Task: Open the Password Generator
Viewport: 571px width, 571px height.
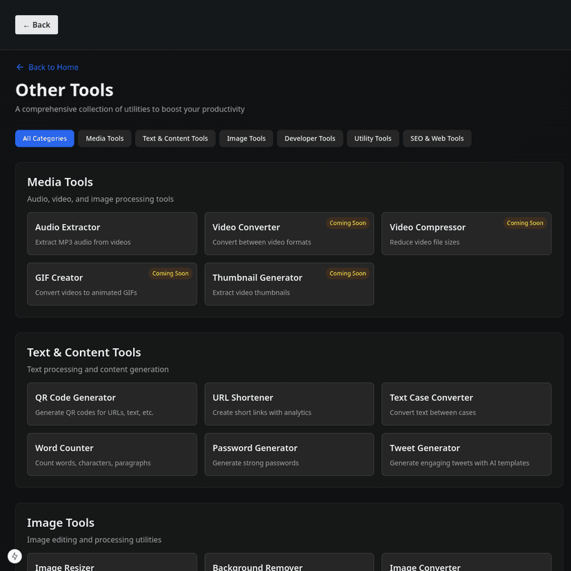Action: pyautogui.click(x=289, y=454)
